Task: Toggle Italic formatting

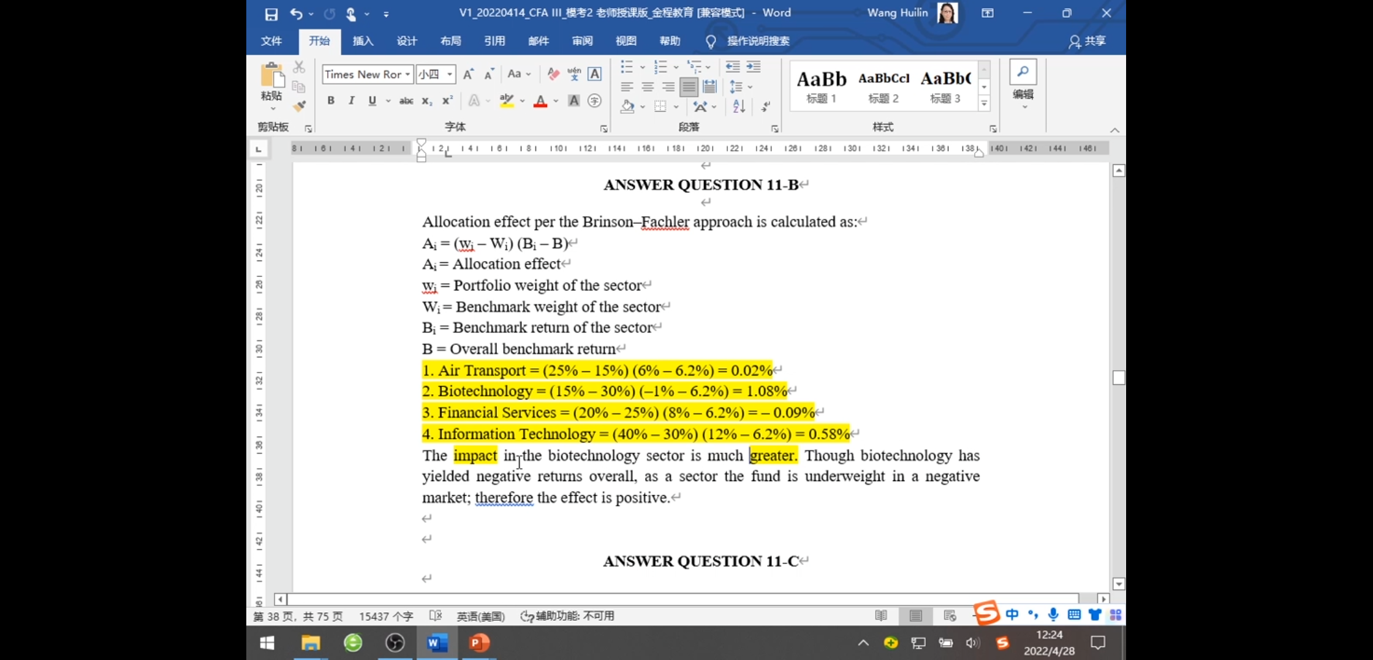Action: (x=351, y=101)
